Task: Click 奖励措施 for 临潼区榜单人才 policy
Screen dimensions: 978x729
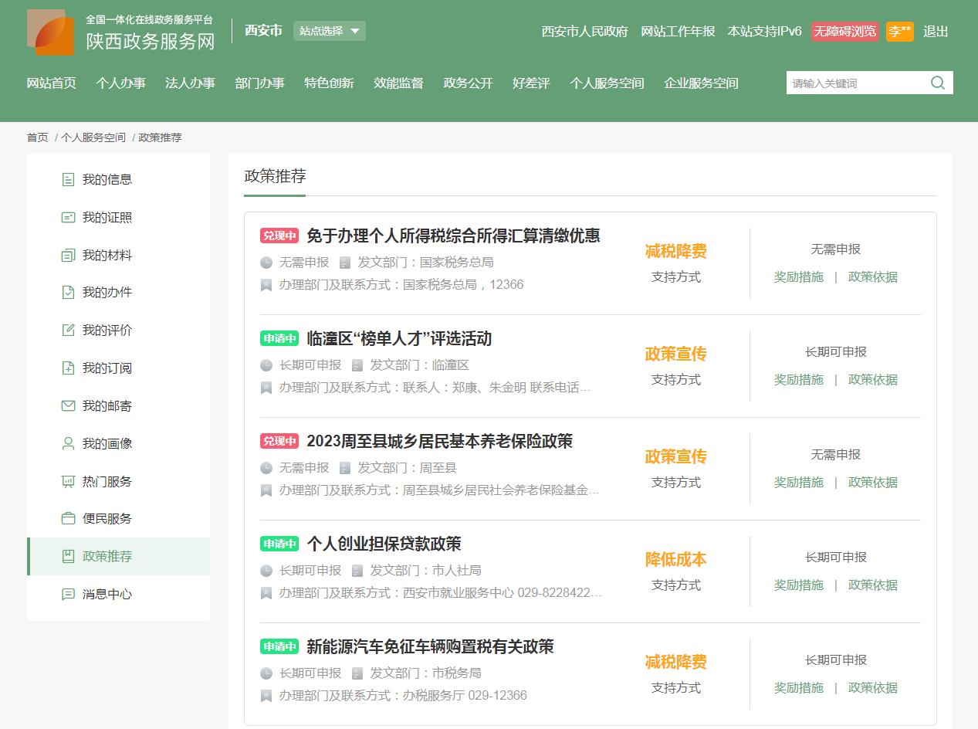Action: tap(799, 380)
